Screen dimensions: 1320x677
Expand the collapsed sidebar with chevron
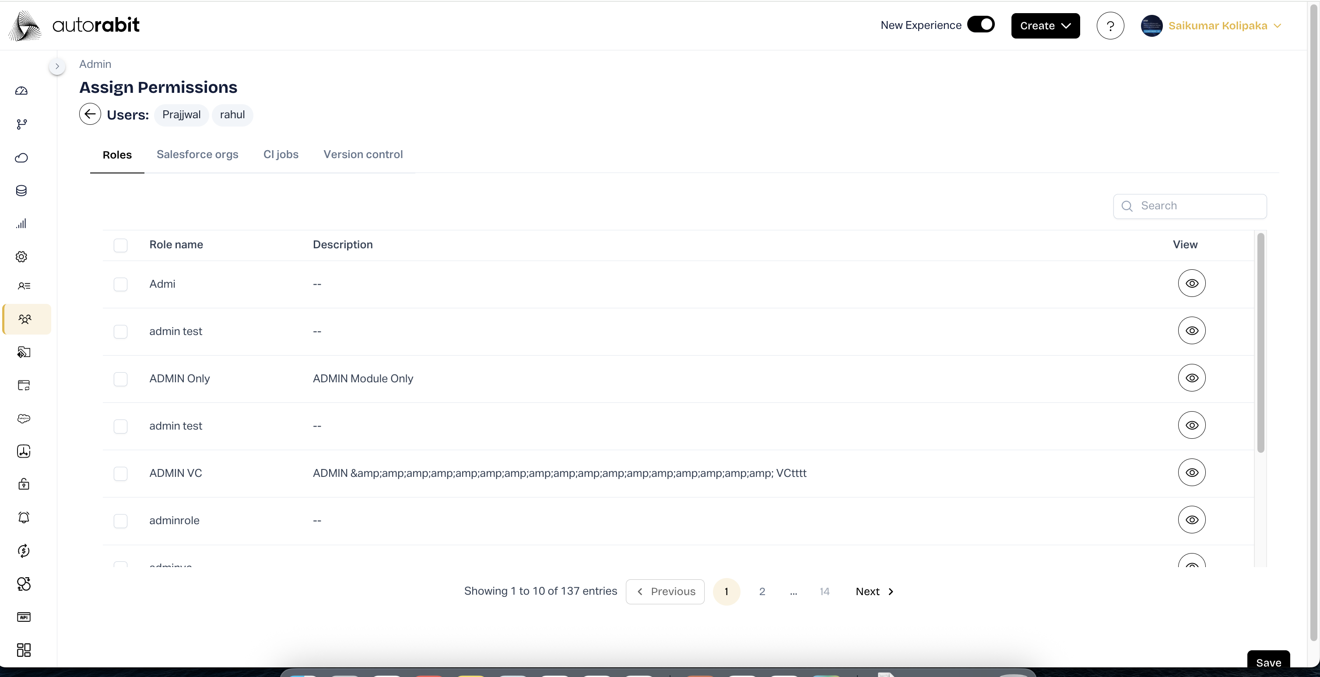(57, 66)
